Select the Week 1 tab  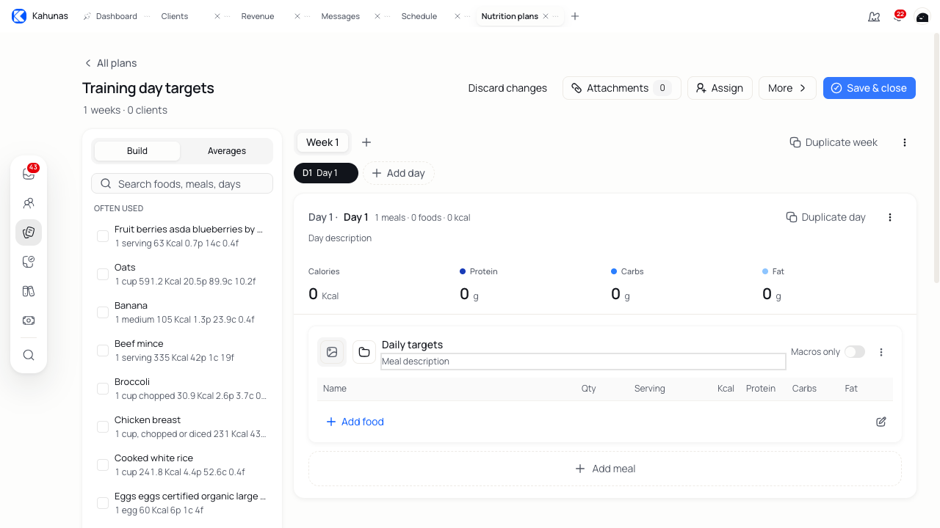tap(322, 142)
